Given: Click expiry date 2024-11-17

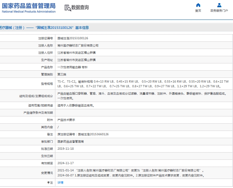Looking at the screenshot, I should (65, 163).
